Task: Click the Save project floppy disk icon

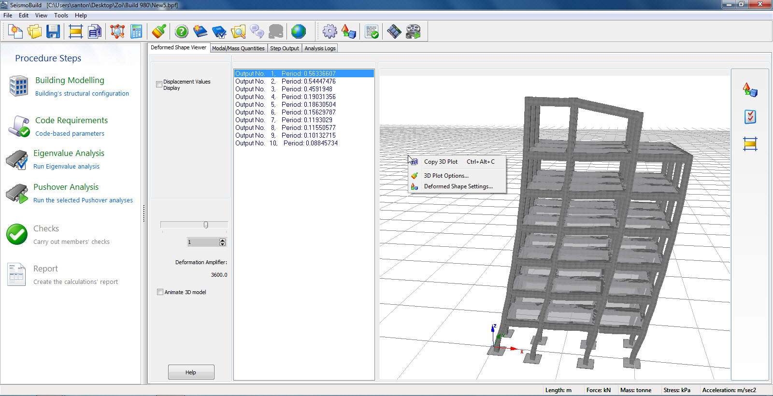Action: point(53,32)
